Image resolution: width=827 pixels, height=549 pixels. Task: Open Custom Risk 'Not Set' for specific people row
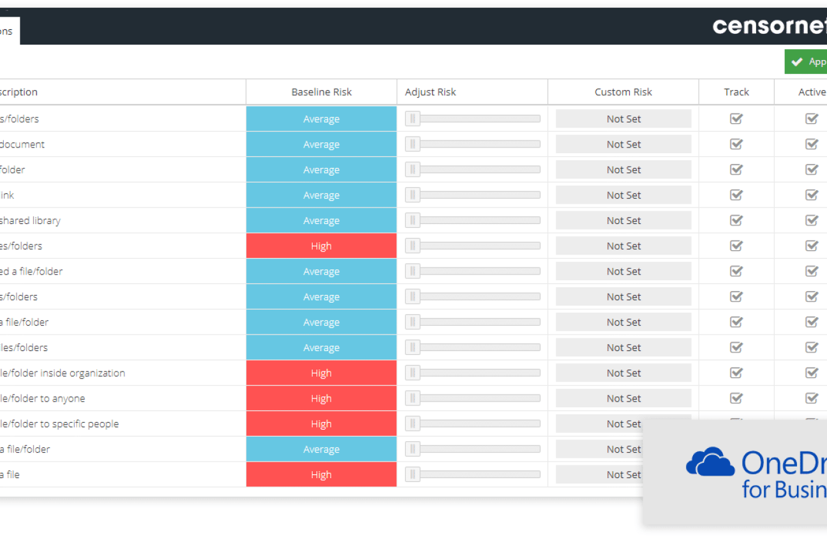coord(623,424)
